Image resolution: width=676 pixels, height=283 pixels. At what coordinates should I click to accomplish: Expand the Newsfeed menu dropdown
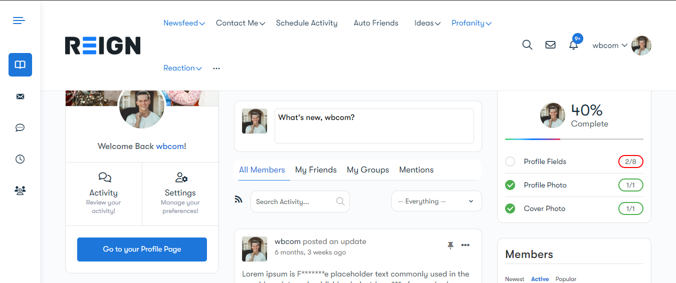[x=184, y=23]
